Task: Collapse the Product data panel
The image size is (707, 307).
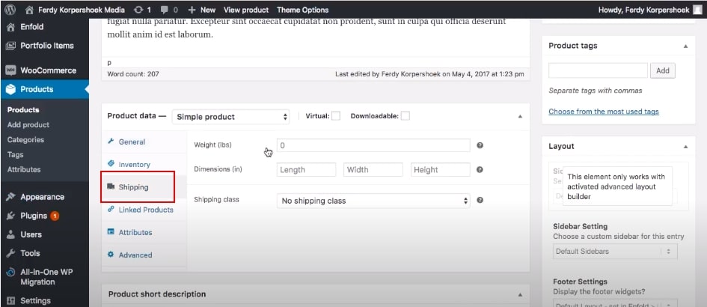Action: 520,116
